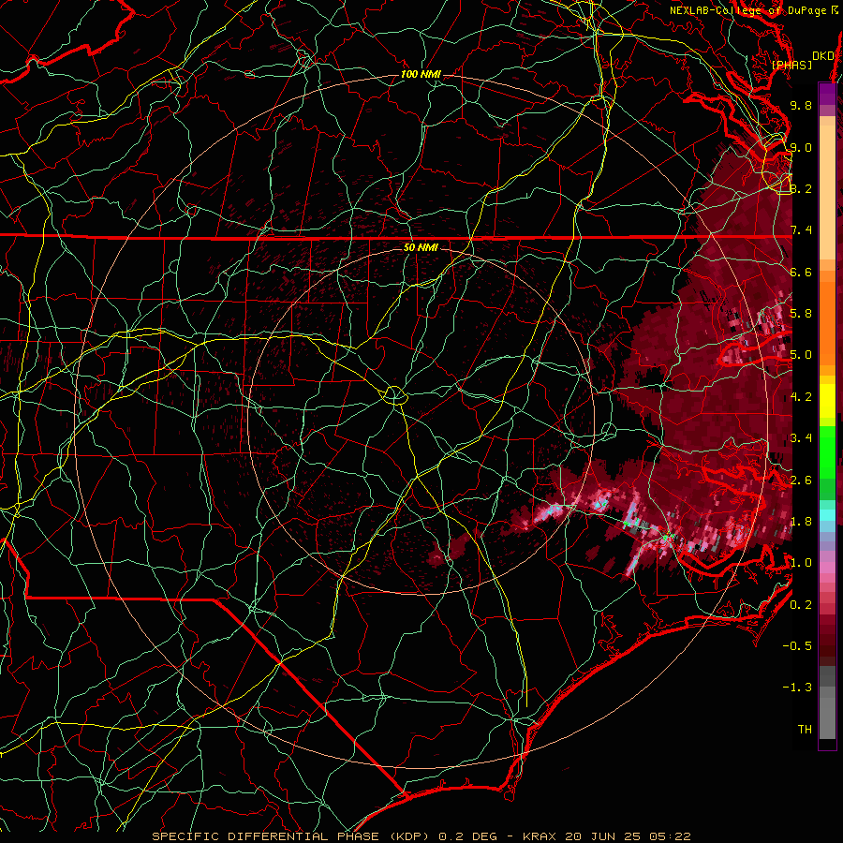
Task: Pick the yellow color bar segment
Action: [x=827, y=401]
